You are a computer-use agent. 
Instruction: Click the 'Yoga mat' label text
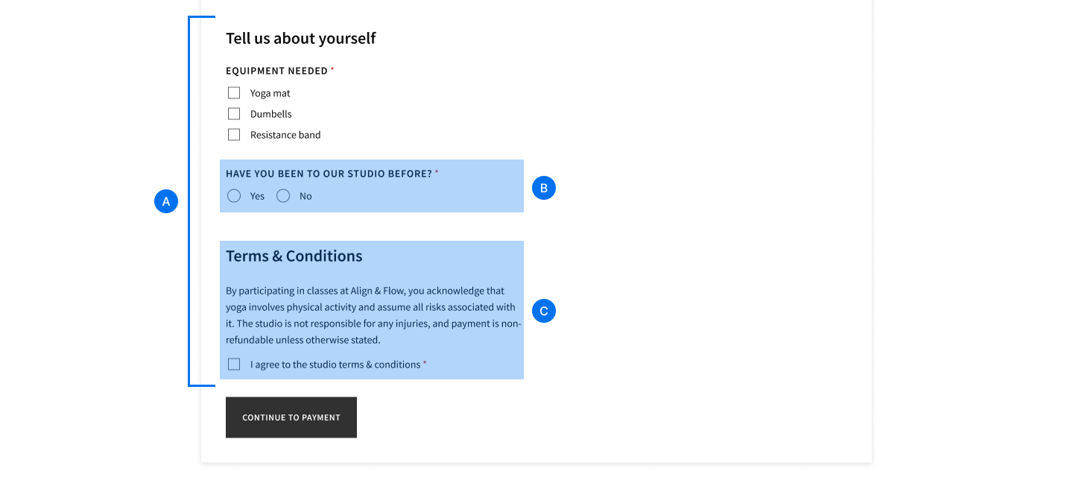270,93
